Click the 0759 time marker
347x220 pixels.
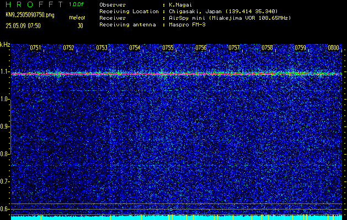point(300,48)
